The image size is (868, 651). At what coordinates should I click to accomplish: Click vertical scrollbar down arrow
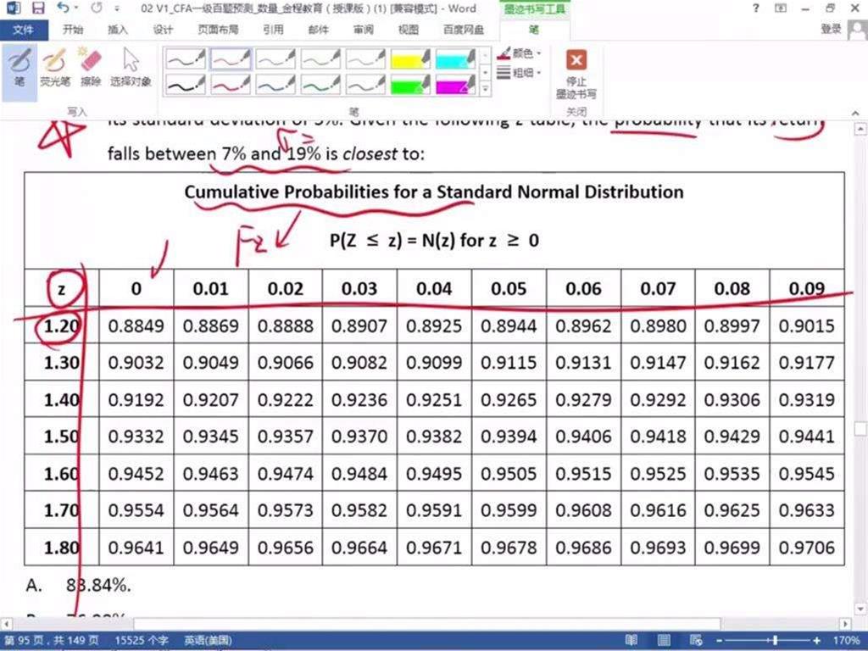coord(860,609)
